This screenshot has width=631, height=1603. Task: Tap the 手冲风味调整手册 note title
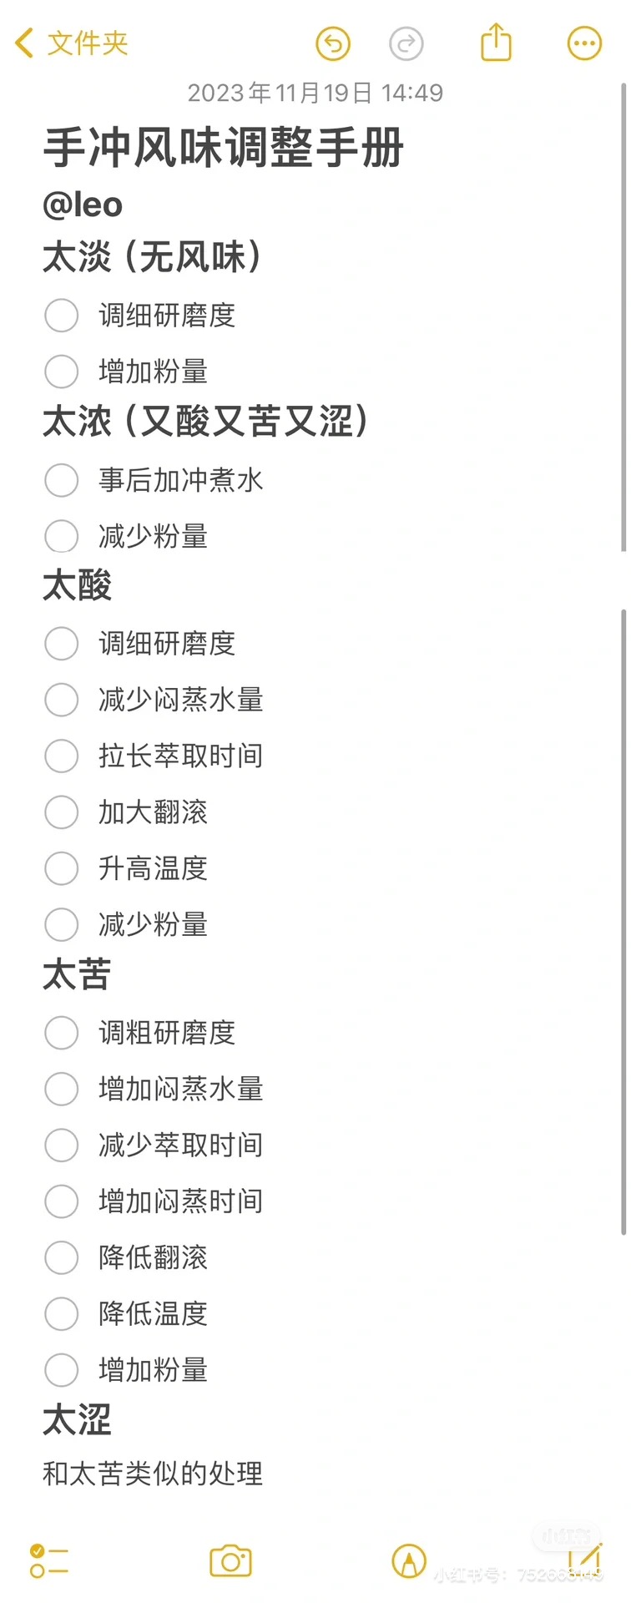coord(224,148)
